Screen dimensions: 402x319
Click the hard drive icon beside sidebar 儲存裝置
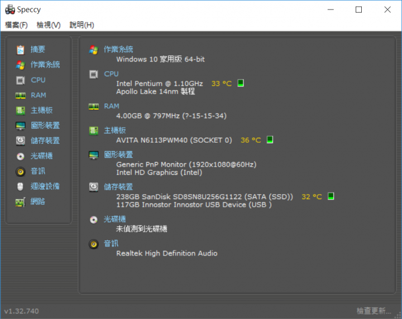(21, 141)
